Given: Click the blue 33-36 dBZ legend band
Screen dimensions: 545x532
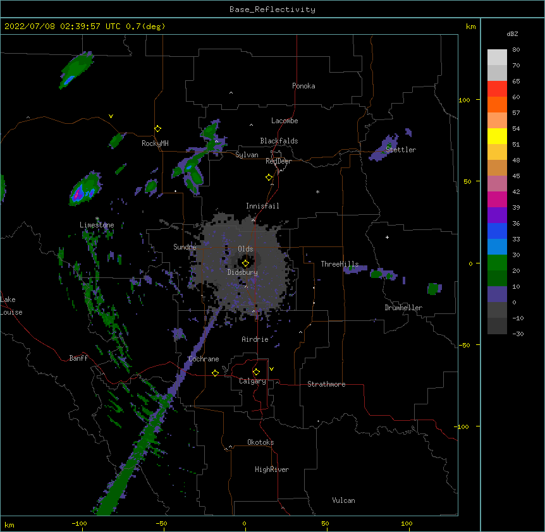Looking at the screenshot, I should [x=497, y=231].
